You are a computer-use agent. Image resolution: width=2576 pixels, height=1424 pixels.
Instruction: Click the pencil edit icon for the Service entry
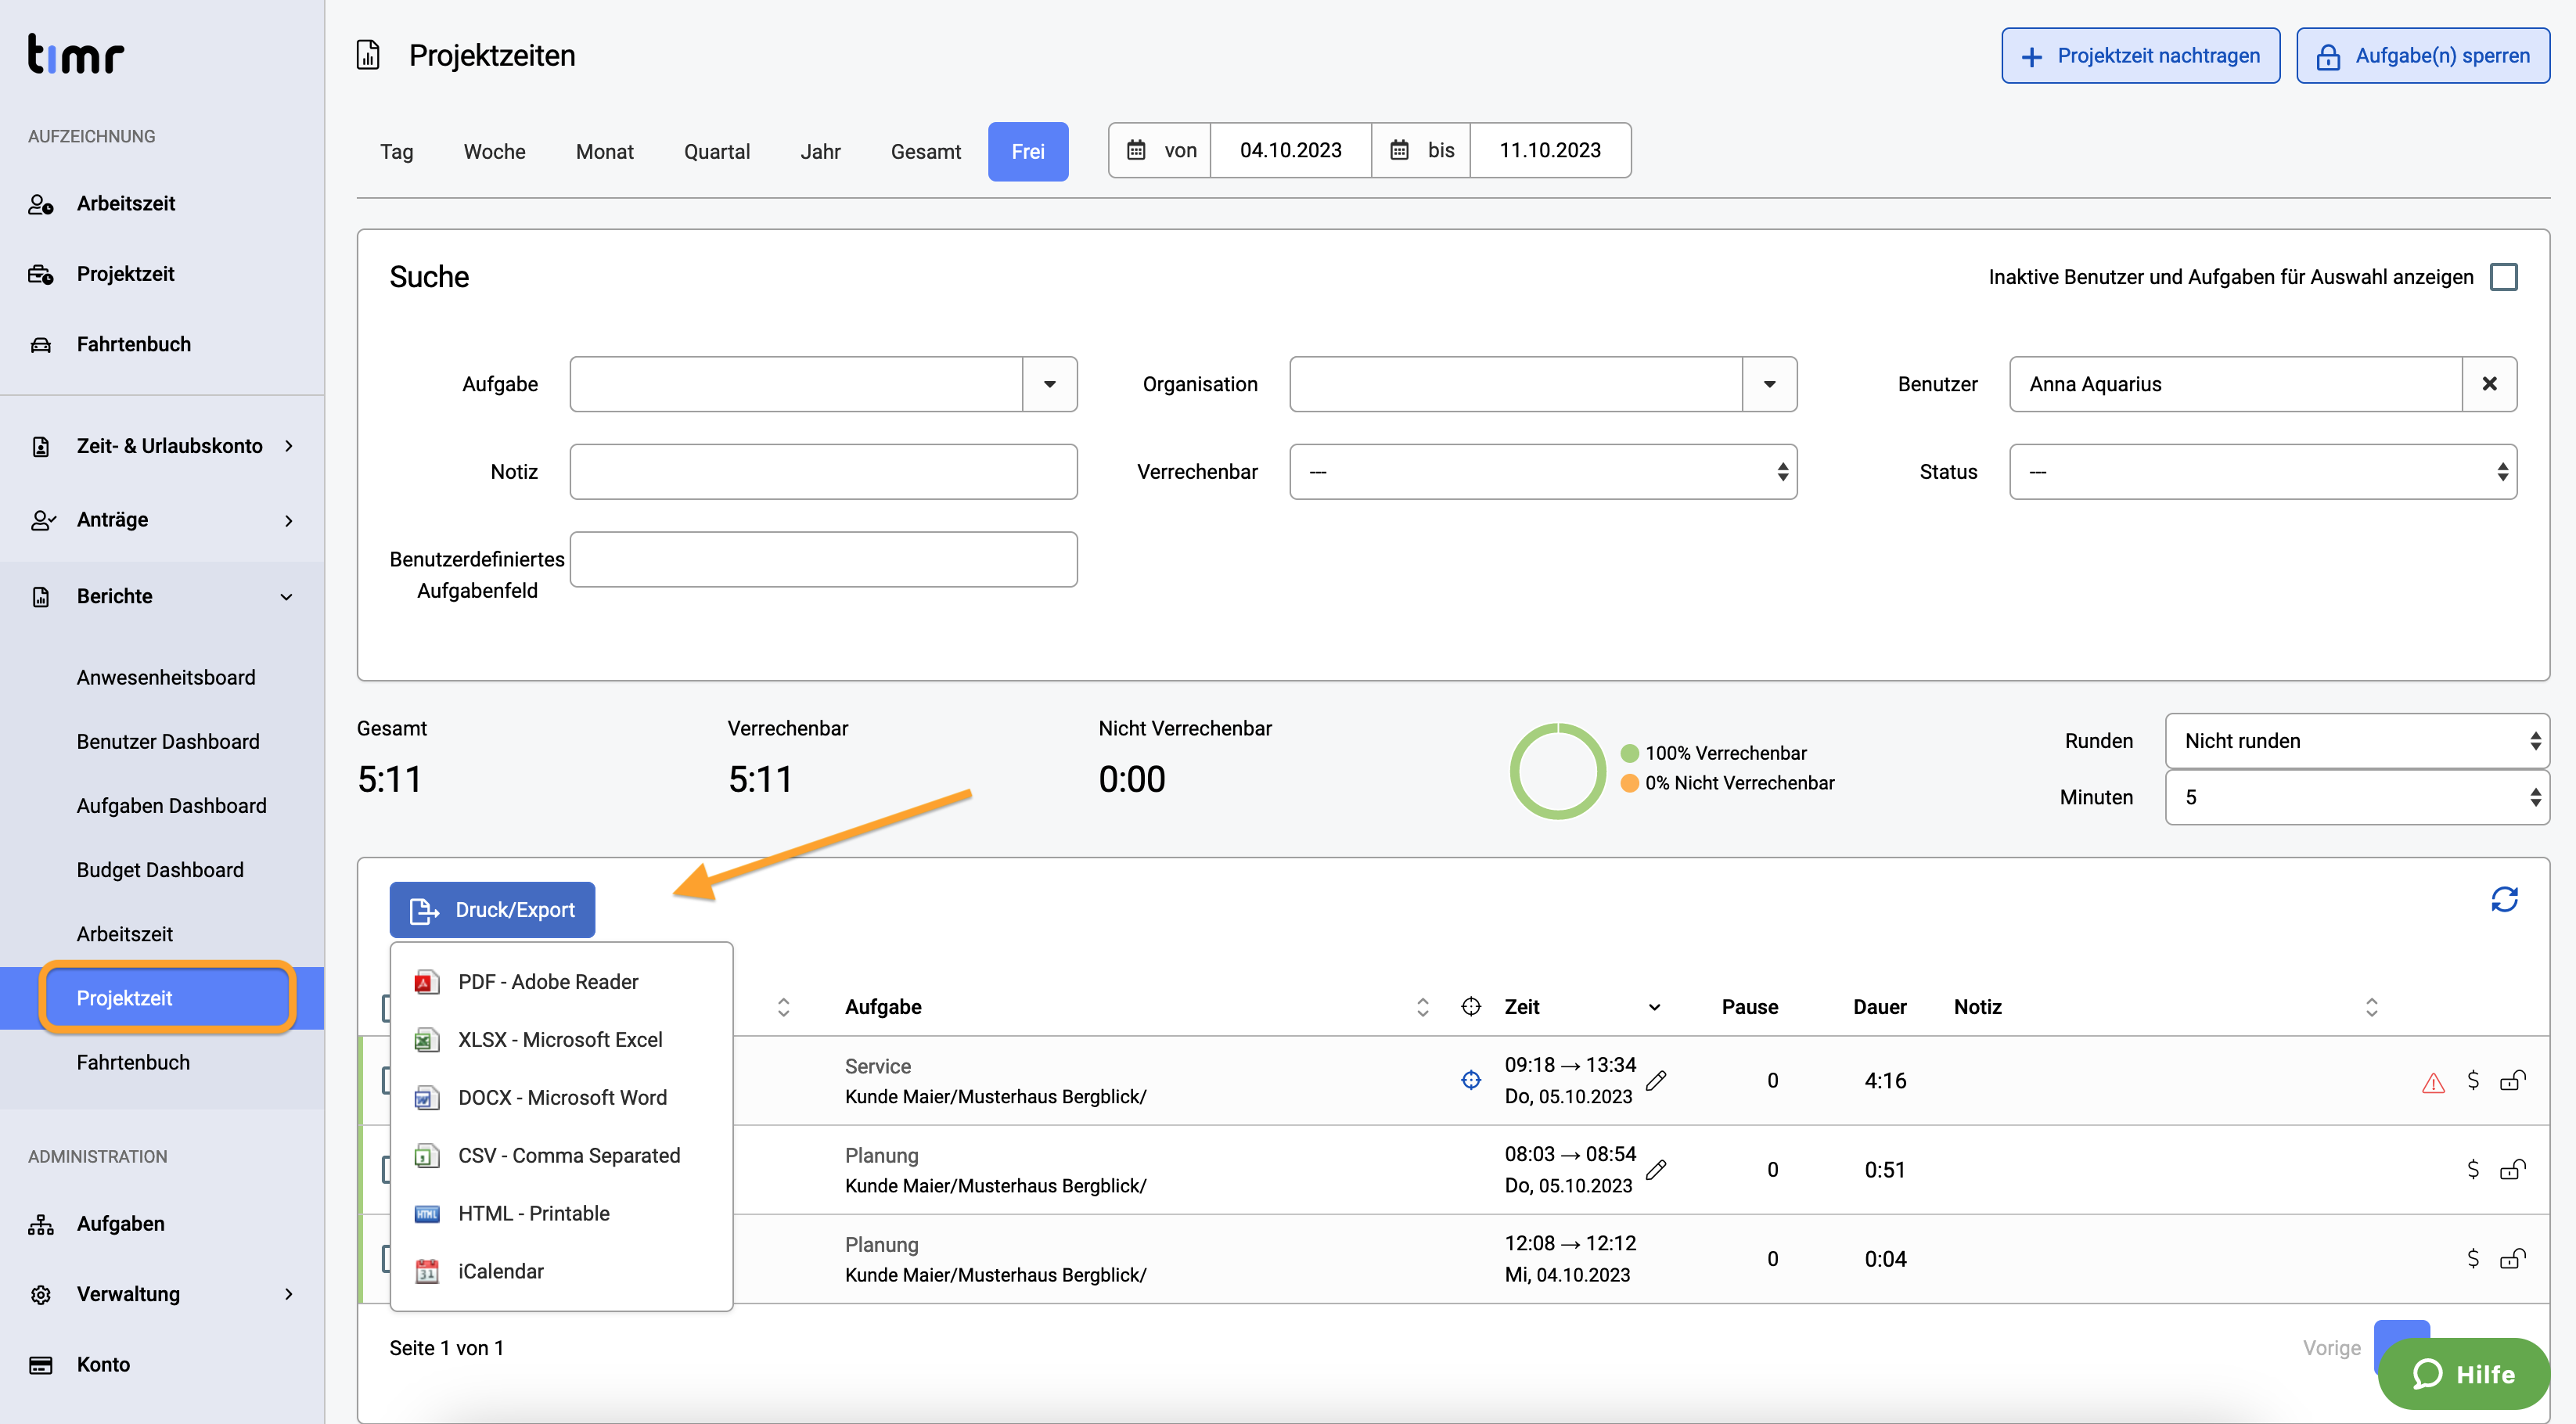point(1656,1080)
